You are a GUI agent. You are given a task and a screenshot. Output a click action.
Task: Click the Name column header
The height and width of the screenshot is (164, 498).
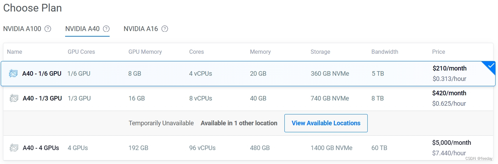click(14, 52)
